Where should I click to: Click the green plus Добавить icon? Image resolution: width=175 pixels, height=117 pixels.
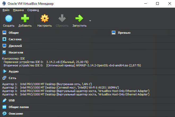point(25,18)
